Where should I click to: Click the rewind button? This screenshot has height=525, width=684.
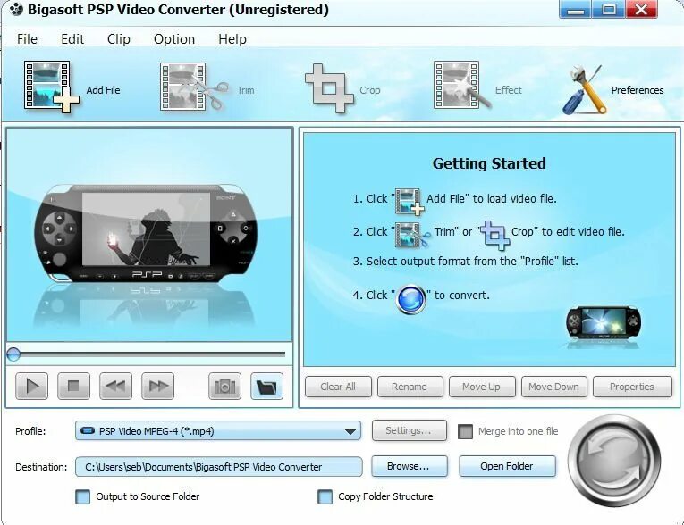point(115,386)
